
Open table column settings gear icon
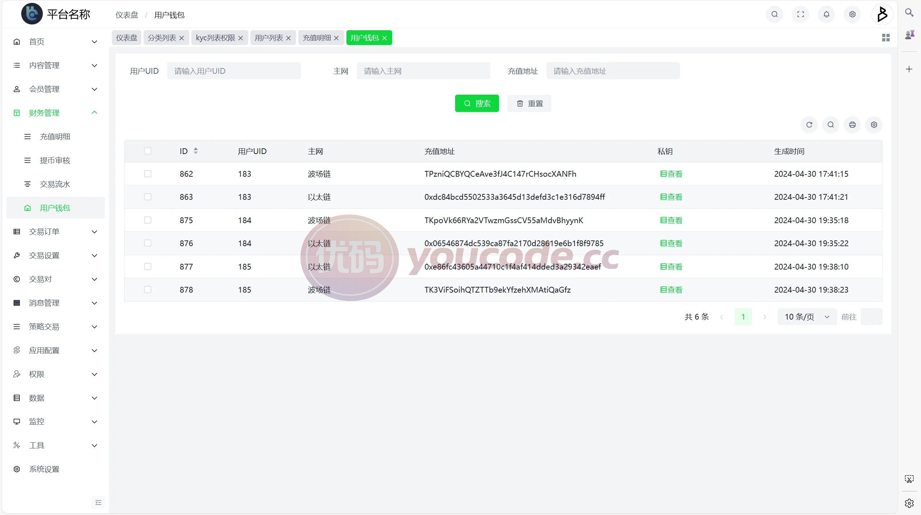pos(874,125)
